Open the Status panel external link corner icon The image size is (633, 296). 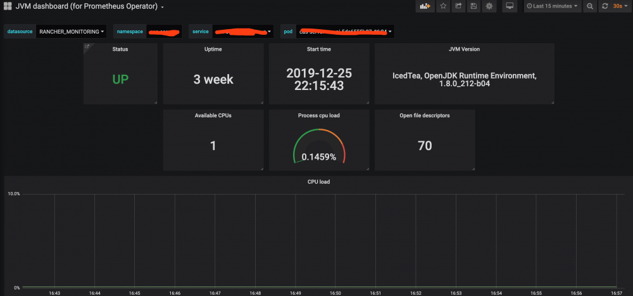click(x=87, y=46)
